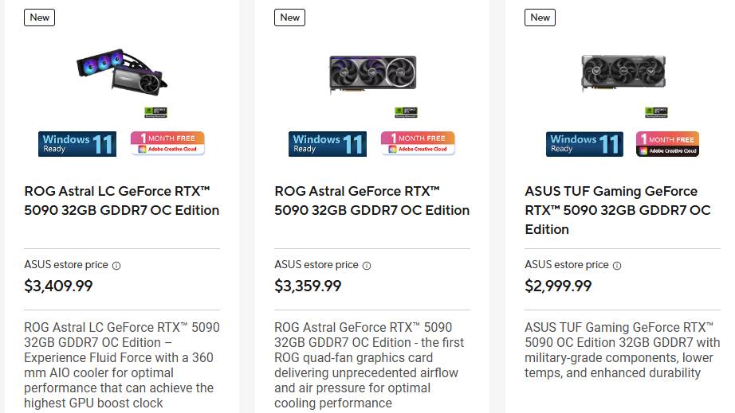This screenshot has width=735, height=413.
Task: Click Adobe Creative Cloud badge on ROG Astral LC
Action: (167, 143)
